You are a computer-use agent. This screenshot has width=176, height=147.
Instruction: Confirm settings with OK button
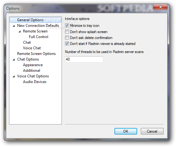(x=126, y=131)
